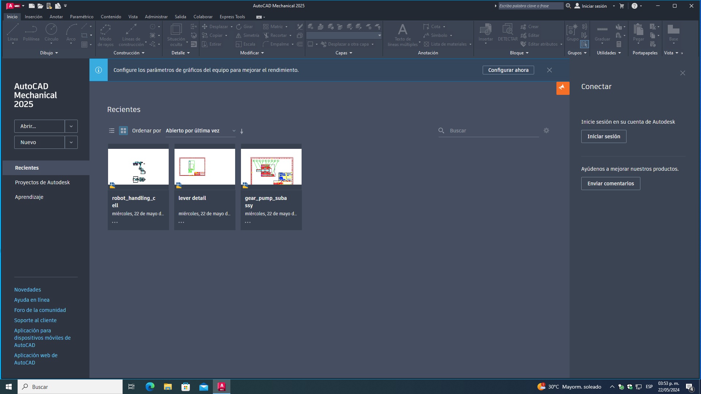Open the lever detail drawing thumbnail

(x=205, y=167)
